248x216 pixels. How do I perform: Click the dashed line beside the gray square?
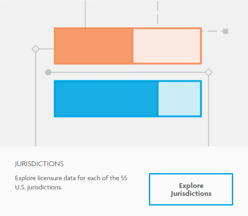(x=212, y=31)
